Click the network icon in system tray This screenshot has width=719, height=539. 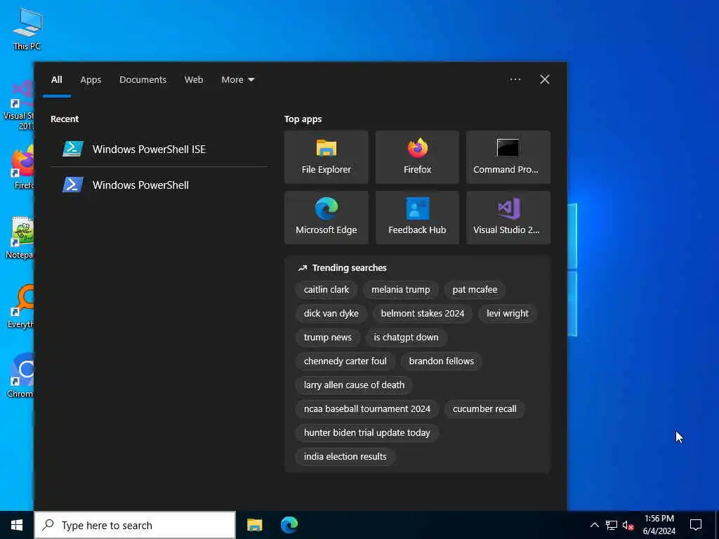pos(612,525)
